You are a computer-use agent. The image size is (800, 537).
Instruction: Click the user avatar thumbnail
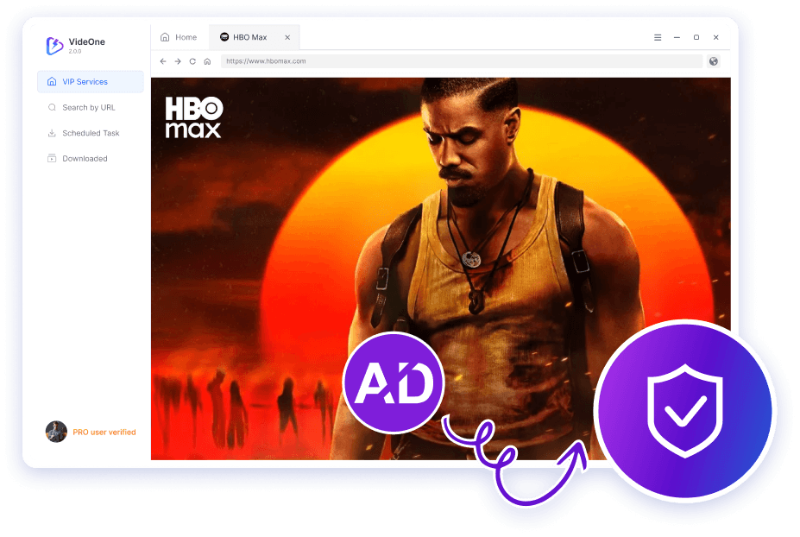pyautogui.click(x=56, y=432)
